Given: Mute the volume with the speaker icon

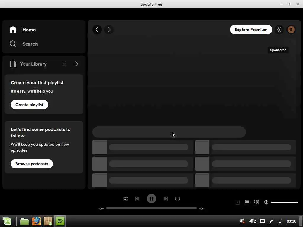Looking at the screenshot, I should [266, 202].
